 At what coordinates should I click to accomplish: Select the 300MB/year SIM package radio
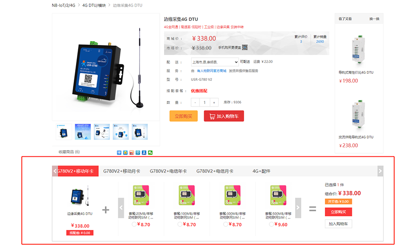tap(225, 224)
